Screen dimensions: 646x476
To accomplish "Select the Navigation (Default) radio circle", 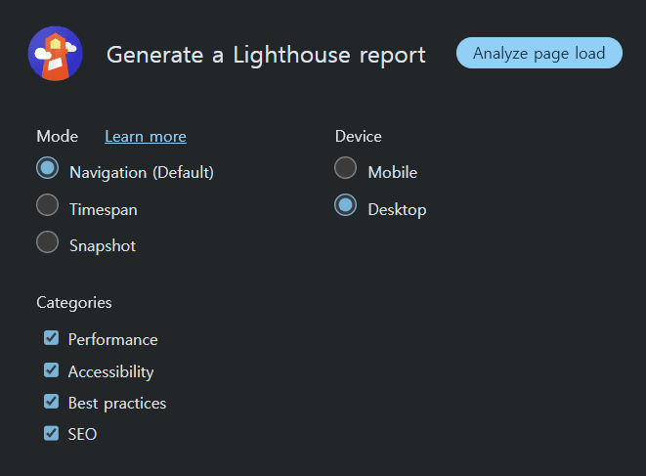I will coord(48,168).
